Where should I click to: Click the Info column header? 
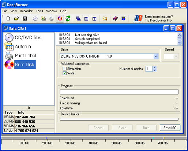coord(21,113)
